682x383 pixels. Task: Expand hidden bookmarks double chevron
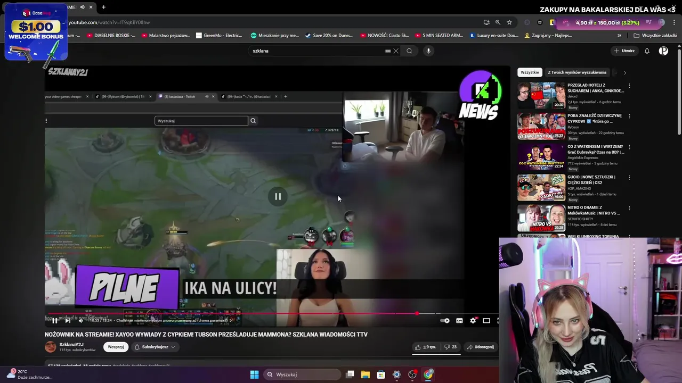(x=619, y=36)
